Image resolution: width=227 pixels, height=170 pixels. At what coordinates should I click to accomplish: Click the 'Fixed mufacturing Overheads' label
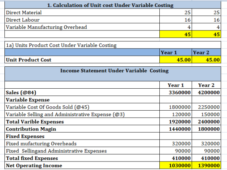tap(82, 144)
